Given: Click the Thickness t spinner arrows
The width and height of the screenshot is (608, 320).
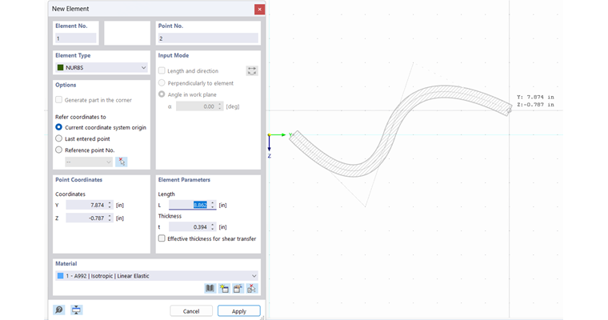Looking at the screenshot, I should (x=213, y=227).
